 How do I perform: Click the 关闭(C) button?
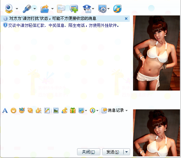88,152
